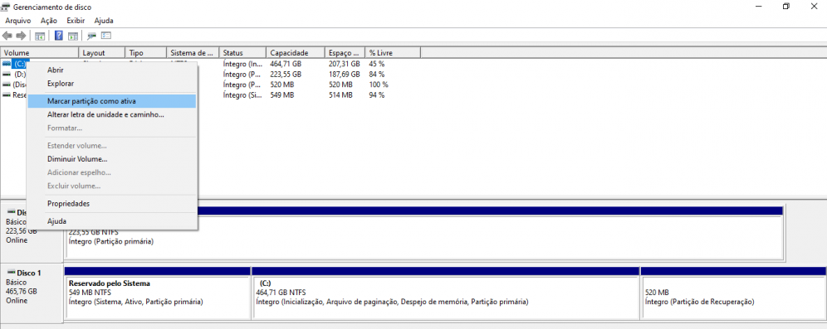Screen dimensions: 827x329
Task: Click the blue Help question mark icon
Action: pyautogui.click(x=59, y=36)
